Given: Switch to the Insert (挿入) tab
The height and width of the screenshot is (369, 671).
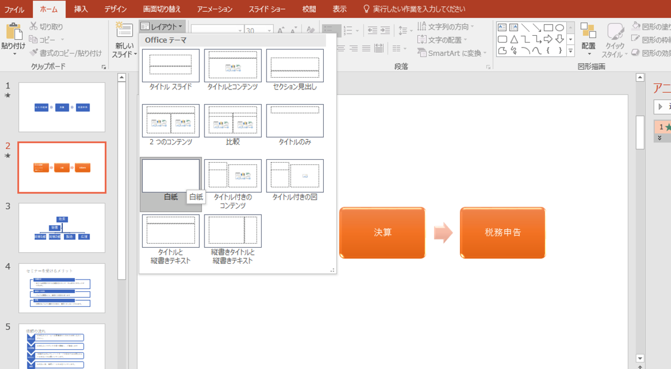Looking at the screenshot, I should [81, 9].
